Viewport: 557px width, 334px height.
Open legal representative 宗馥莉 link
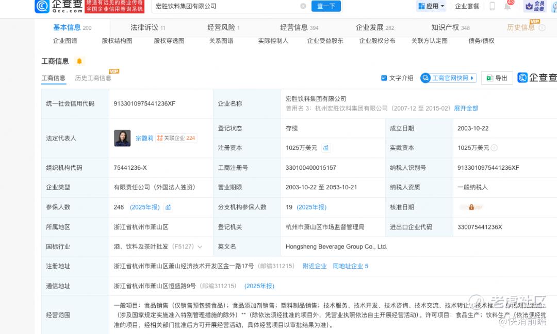(144, 138)
